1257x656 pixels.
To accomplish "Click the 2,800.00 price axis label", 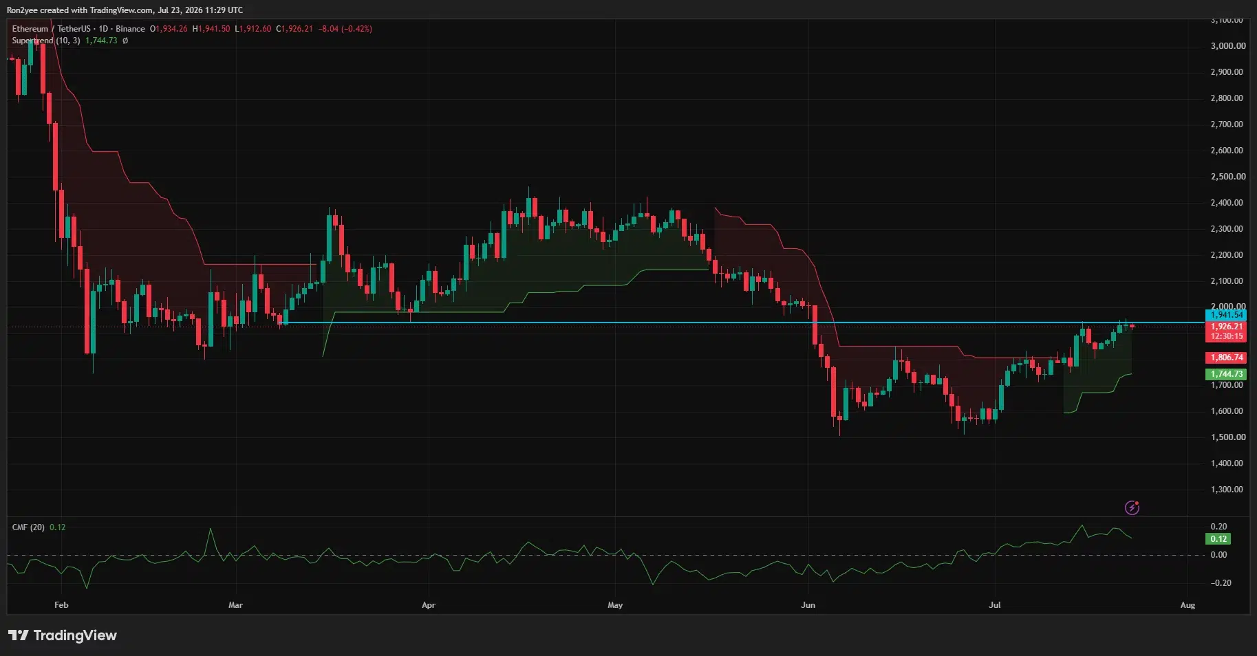I will [1228, 98].
